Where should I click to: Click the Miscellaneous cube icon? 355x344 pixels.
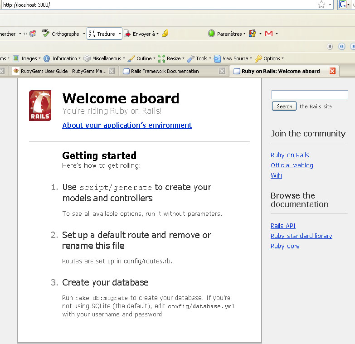(87, 58)
